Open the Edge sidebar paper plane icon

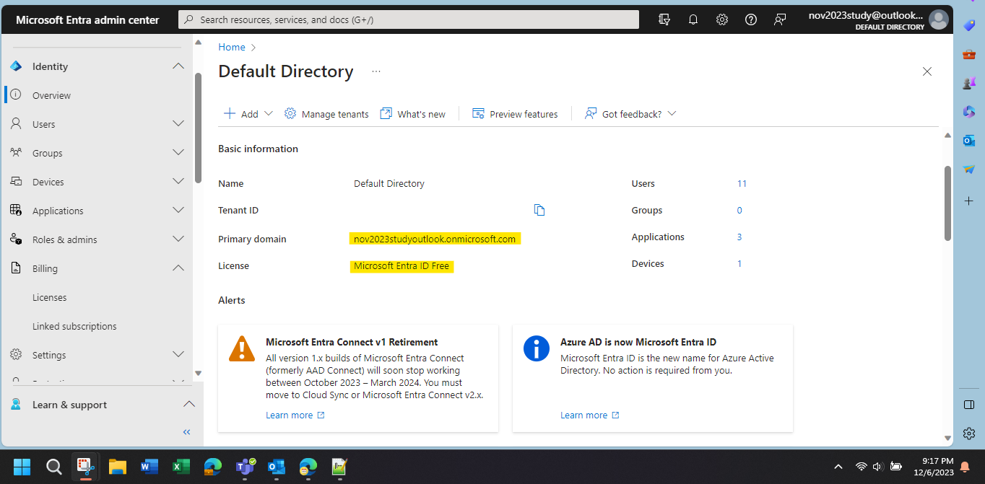969,170
